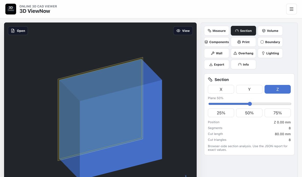302x177 pixels.
Task: Set section plane to 75%
Action: (277, 113)
